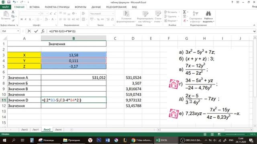Apply percent style number format
Image resolution: width=257 pixels, height=144 pixels.
coord(98,19)
